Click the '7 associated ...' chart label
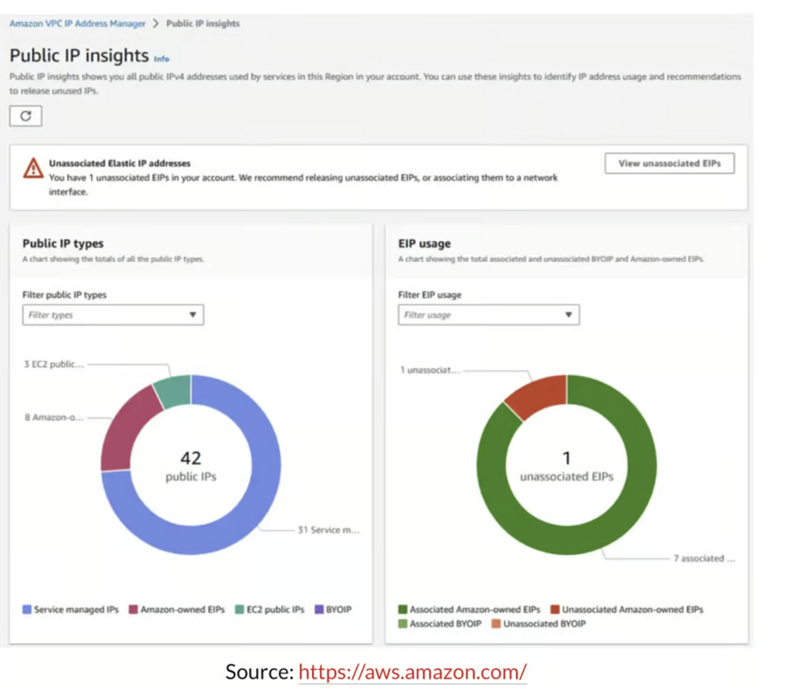The width and height of the screenshot is (788, 691). click(704, 558)
